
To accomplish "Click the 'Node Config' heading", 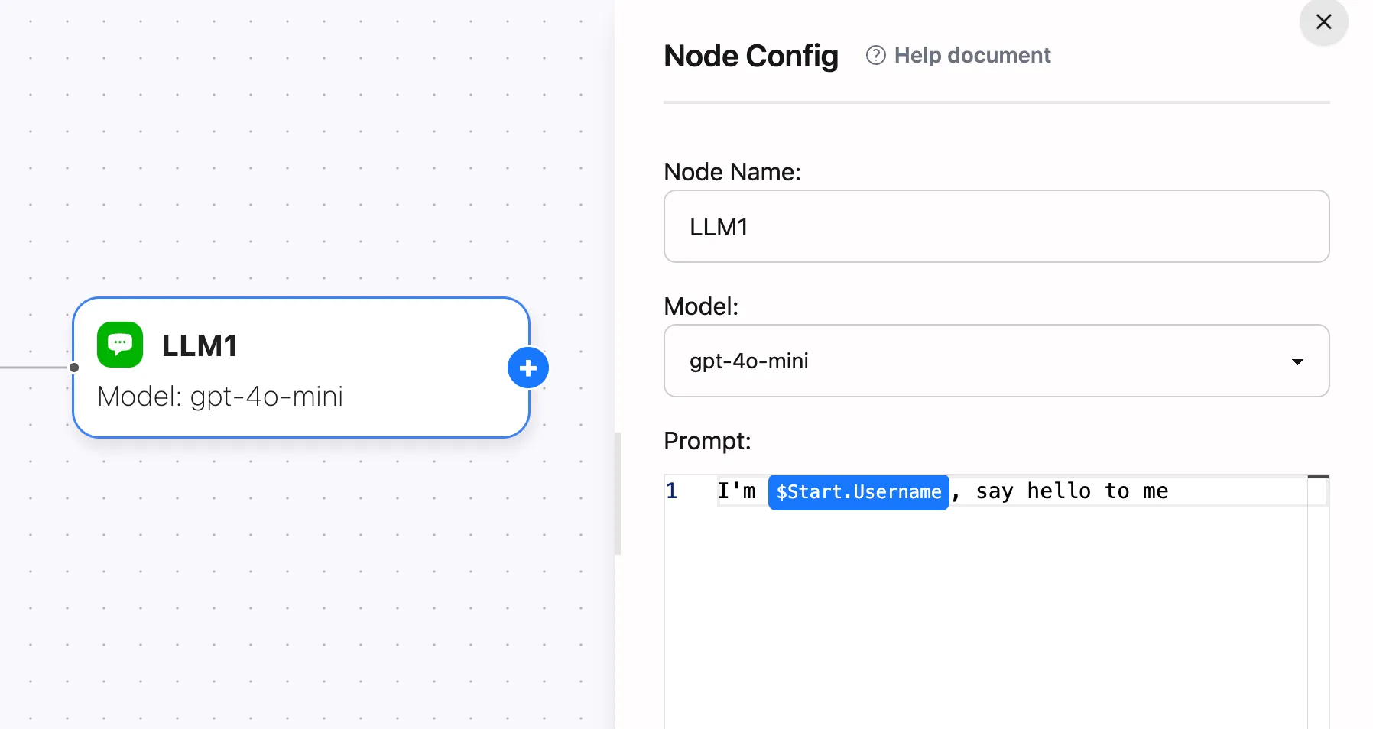I will [751, 56].
